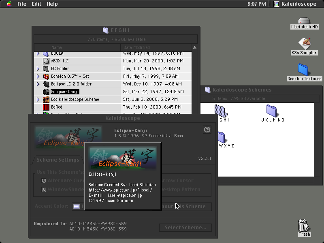324x243 pixels.
Task: Click the Kaleidoscope Schemes title folder icon
Action: click(208, 90)
